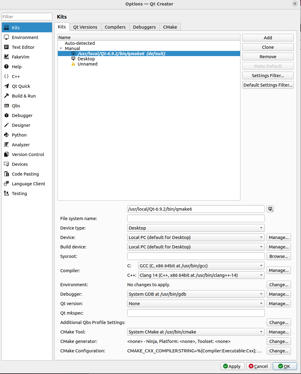
Task: Click the Debugger bug icon
Action: [6, 116]
